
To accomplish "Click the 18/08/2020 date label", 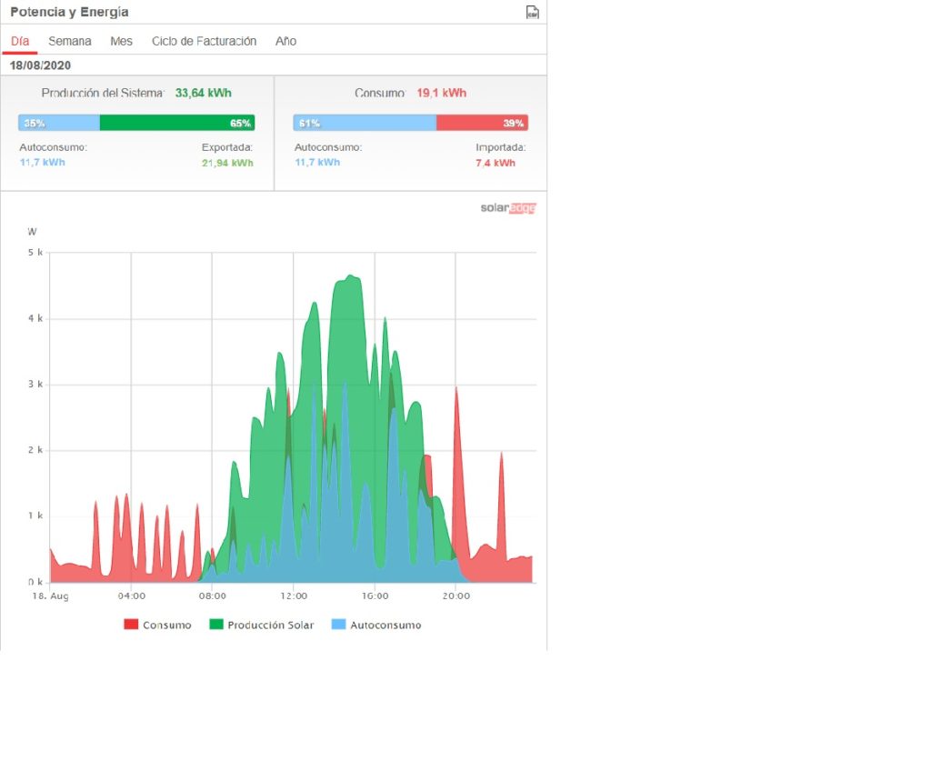I will [41, 65].
